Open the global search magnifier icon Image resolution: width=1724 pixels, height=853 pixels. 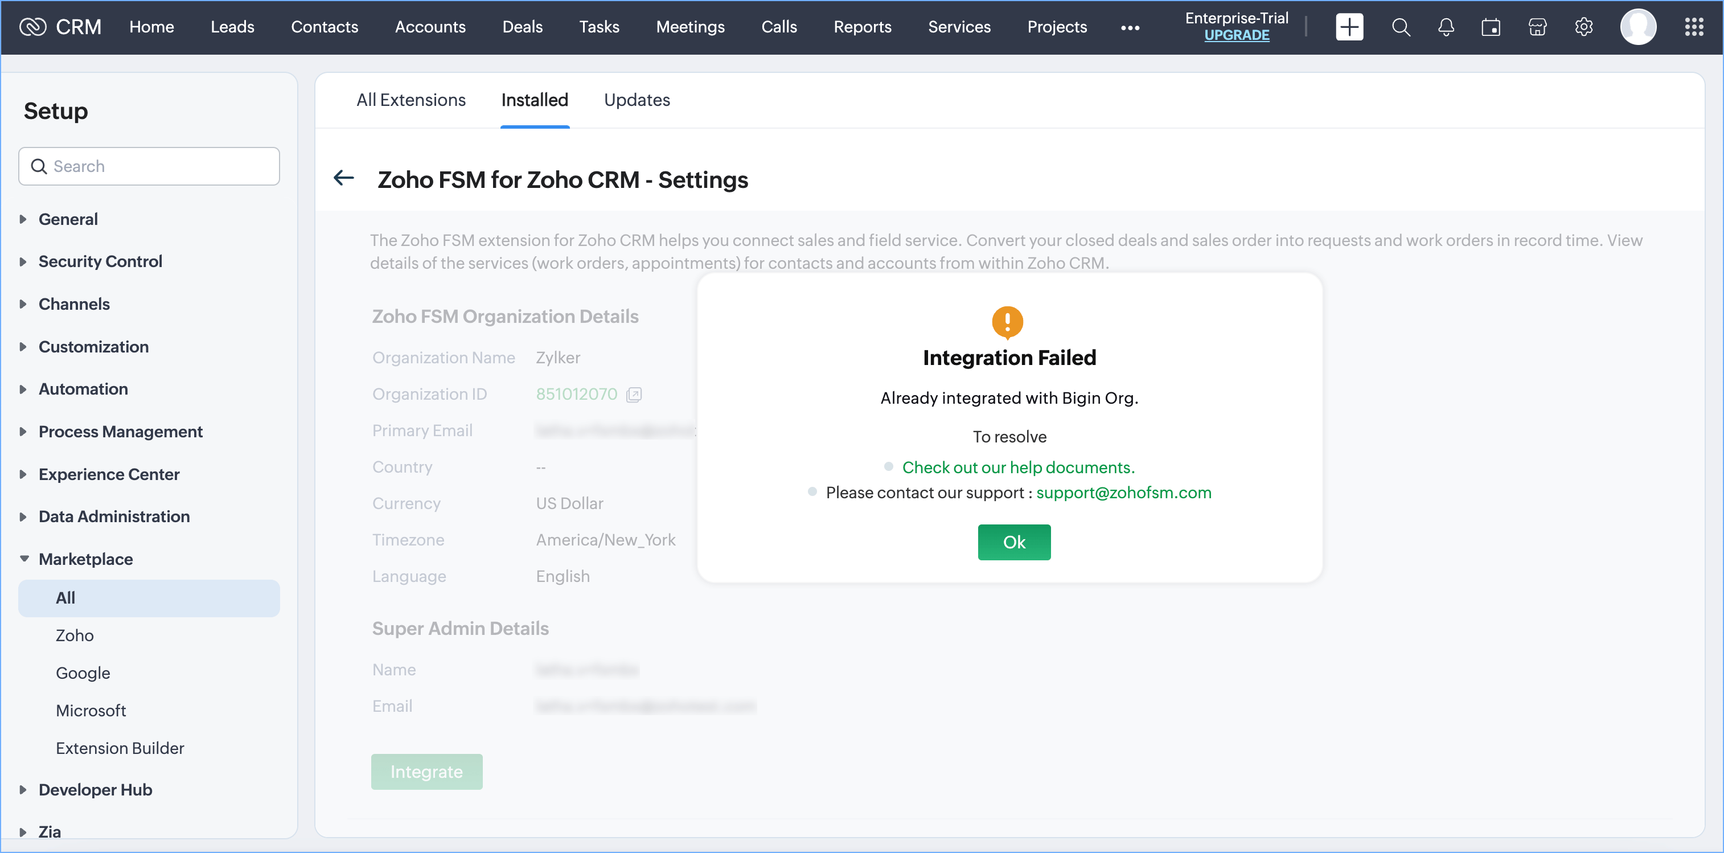(1400, 27)
